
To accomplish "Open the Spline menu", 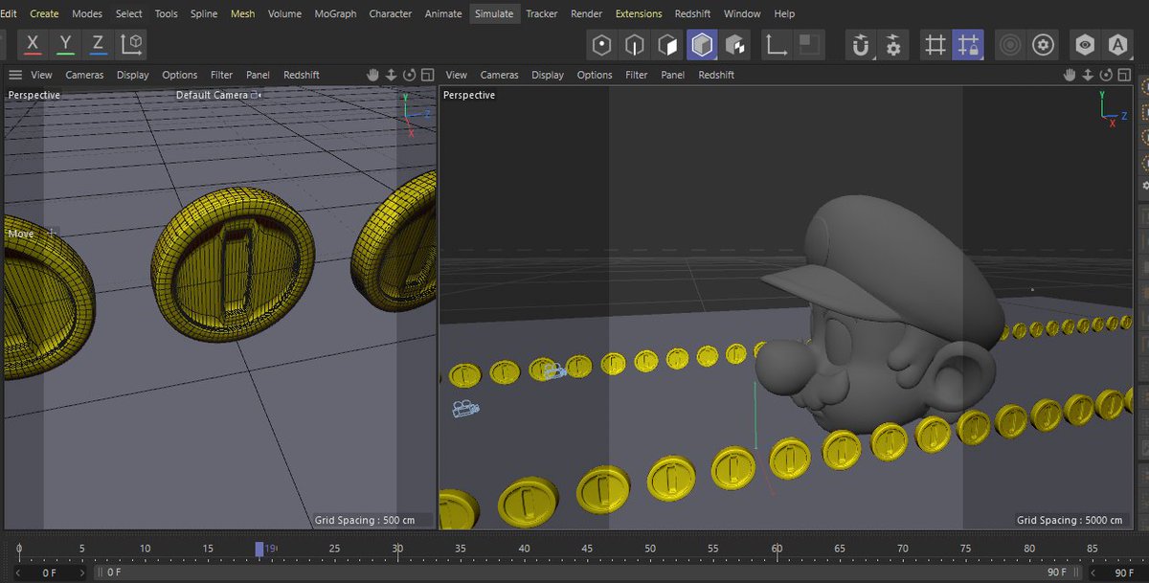I will [x=204, y=13].
